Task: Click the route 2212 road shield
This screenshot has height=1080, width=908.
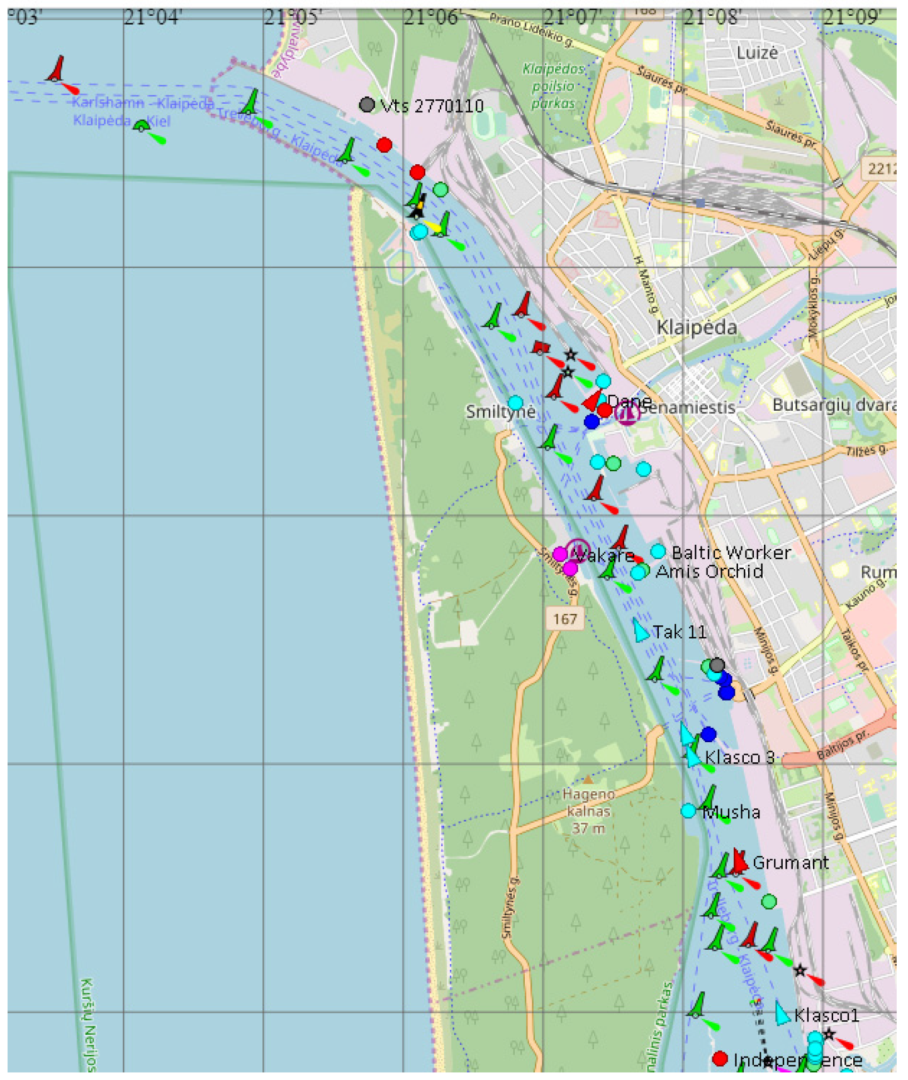Action: coord(880,169)
